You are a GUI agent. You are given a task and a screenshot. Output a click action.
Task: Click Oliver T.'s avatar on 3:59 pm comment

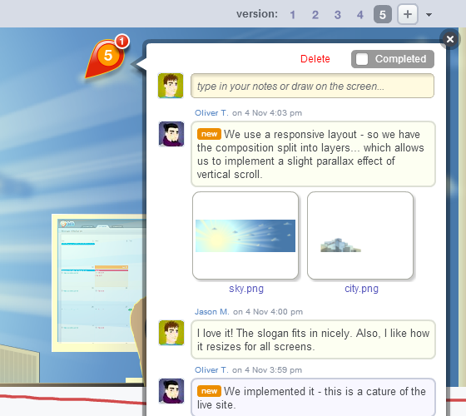tap(171, 391)
